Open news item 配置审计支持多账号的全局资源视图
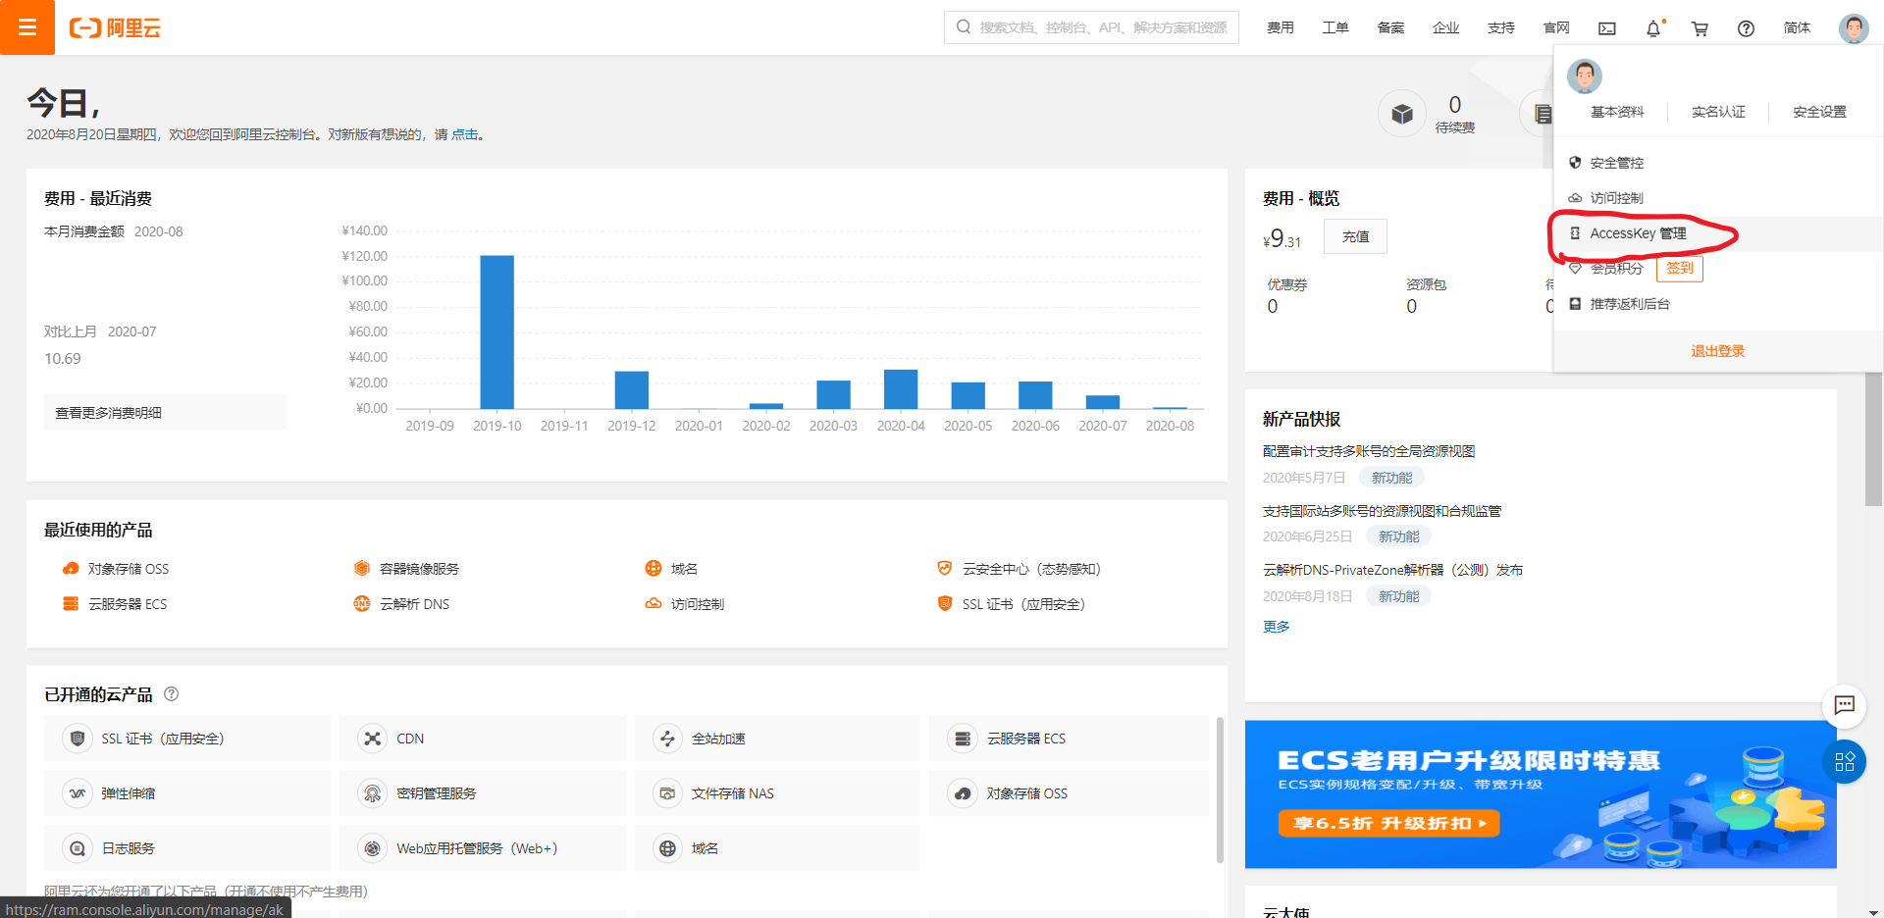 [1369, 451]
